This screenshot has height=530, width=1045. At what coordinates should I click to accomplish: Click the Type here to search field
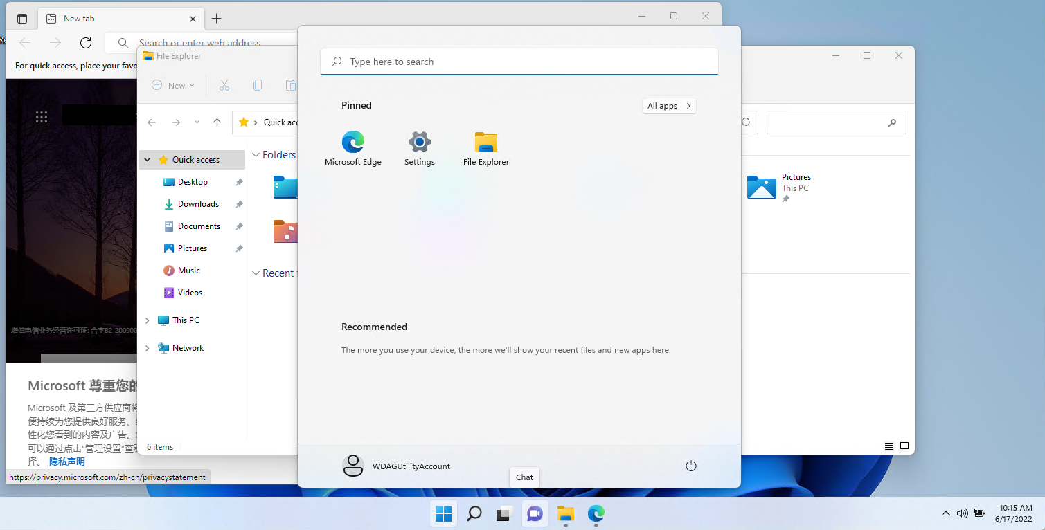point(519,62)
